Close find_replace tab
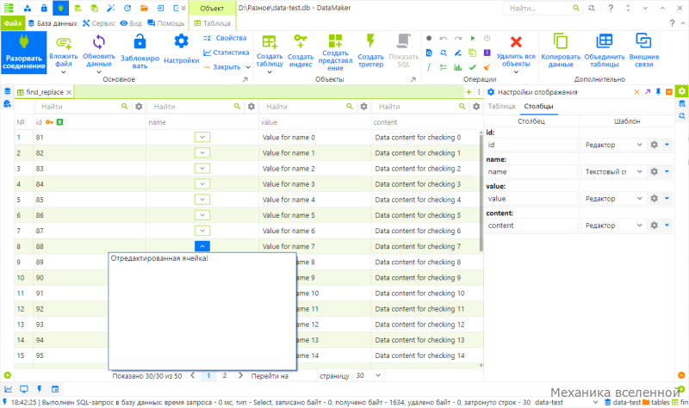 tap(69, 92)
